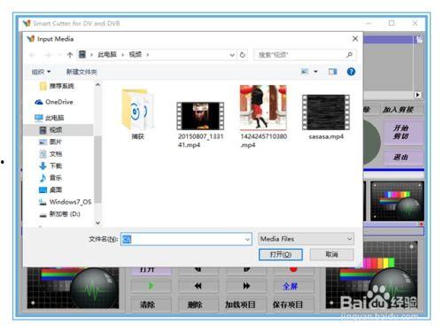Select the top yellow folder in navigation pane
Viewport: 443px width, 332px height.
pyautogui.click(x=57, y=86)
